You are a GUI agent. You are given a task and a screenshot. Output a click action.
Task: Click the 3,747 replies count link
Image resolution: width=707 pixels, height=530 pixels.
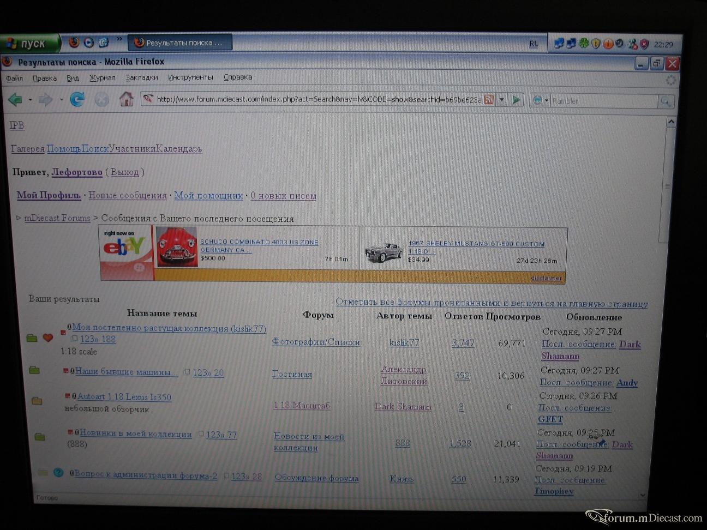click(x=463, y=343)
